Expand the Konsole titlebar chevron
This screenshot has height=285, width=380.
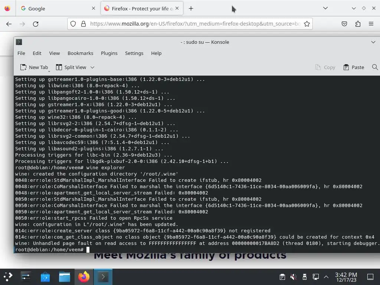tap(373, 42)
